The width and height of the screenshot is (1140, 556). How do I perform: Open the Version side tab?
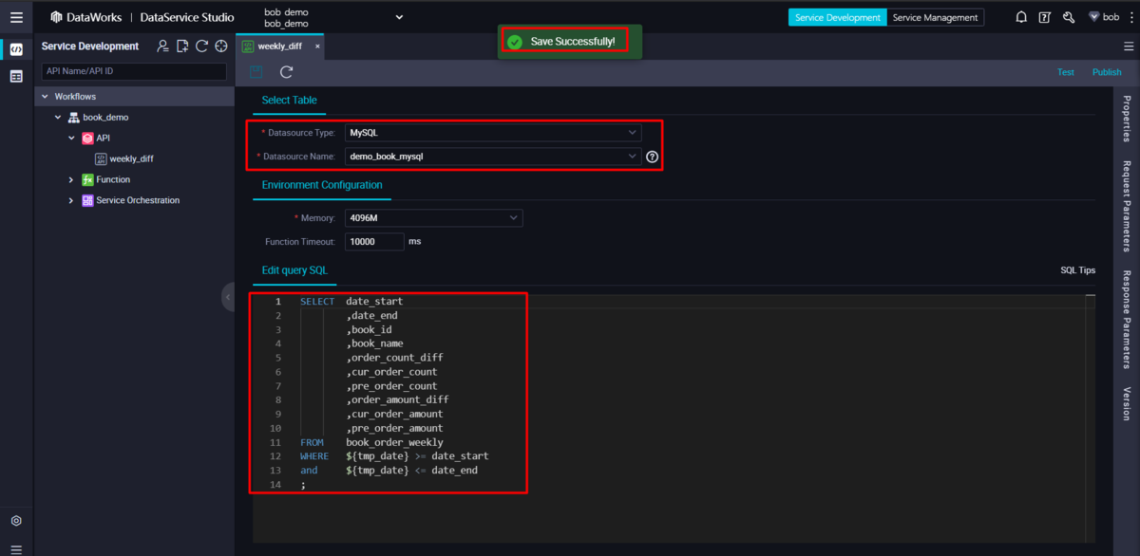1127,403
